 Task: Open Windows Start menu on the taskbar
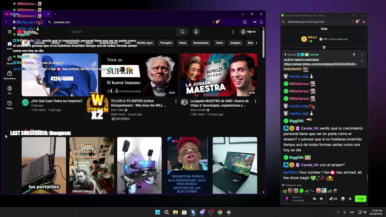158,212
